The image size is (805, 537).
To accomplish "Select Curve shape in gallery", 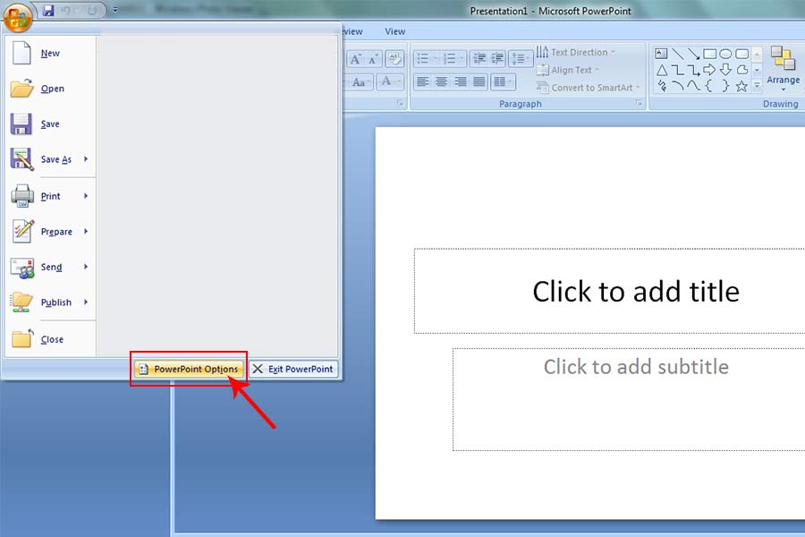I will [693, 86].
